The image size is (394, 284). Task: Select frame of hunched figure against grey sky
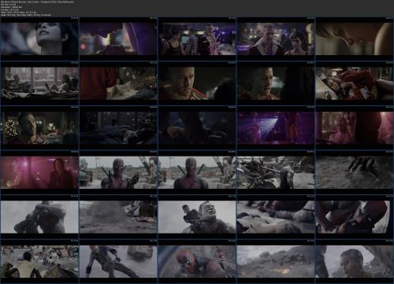point(39,217)
